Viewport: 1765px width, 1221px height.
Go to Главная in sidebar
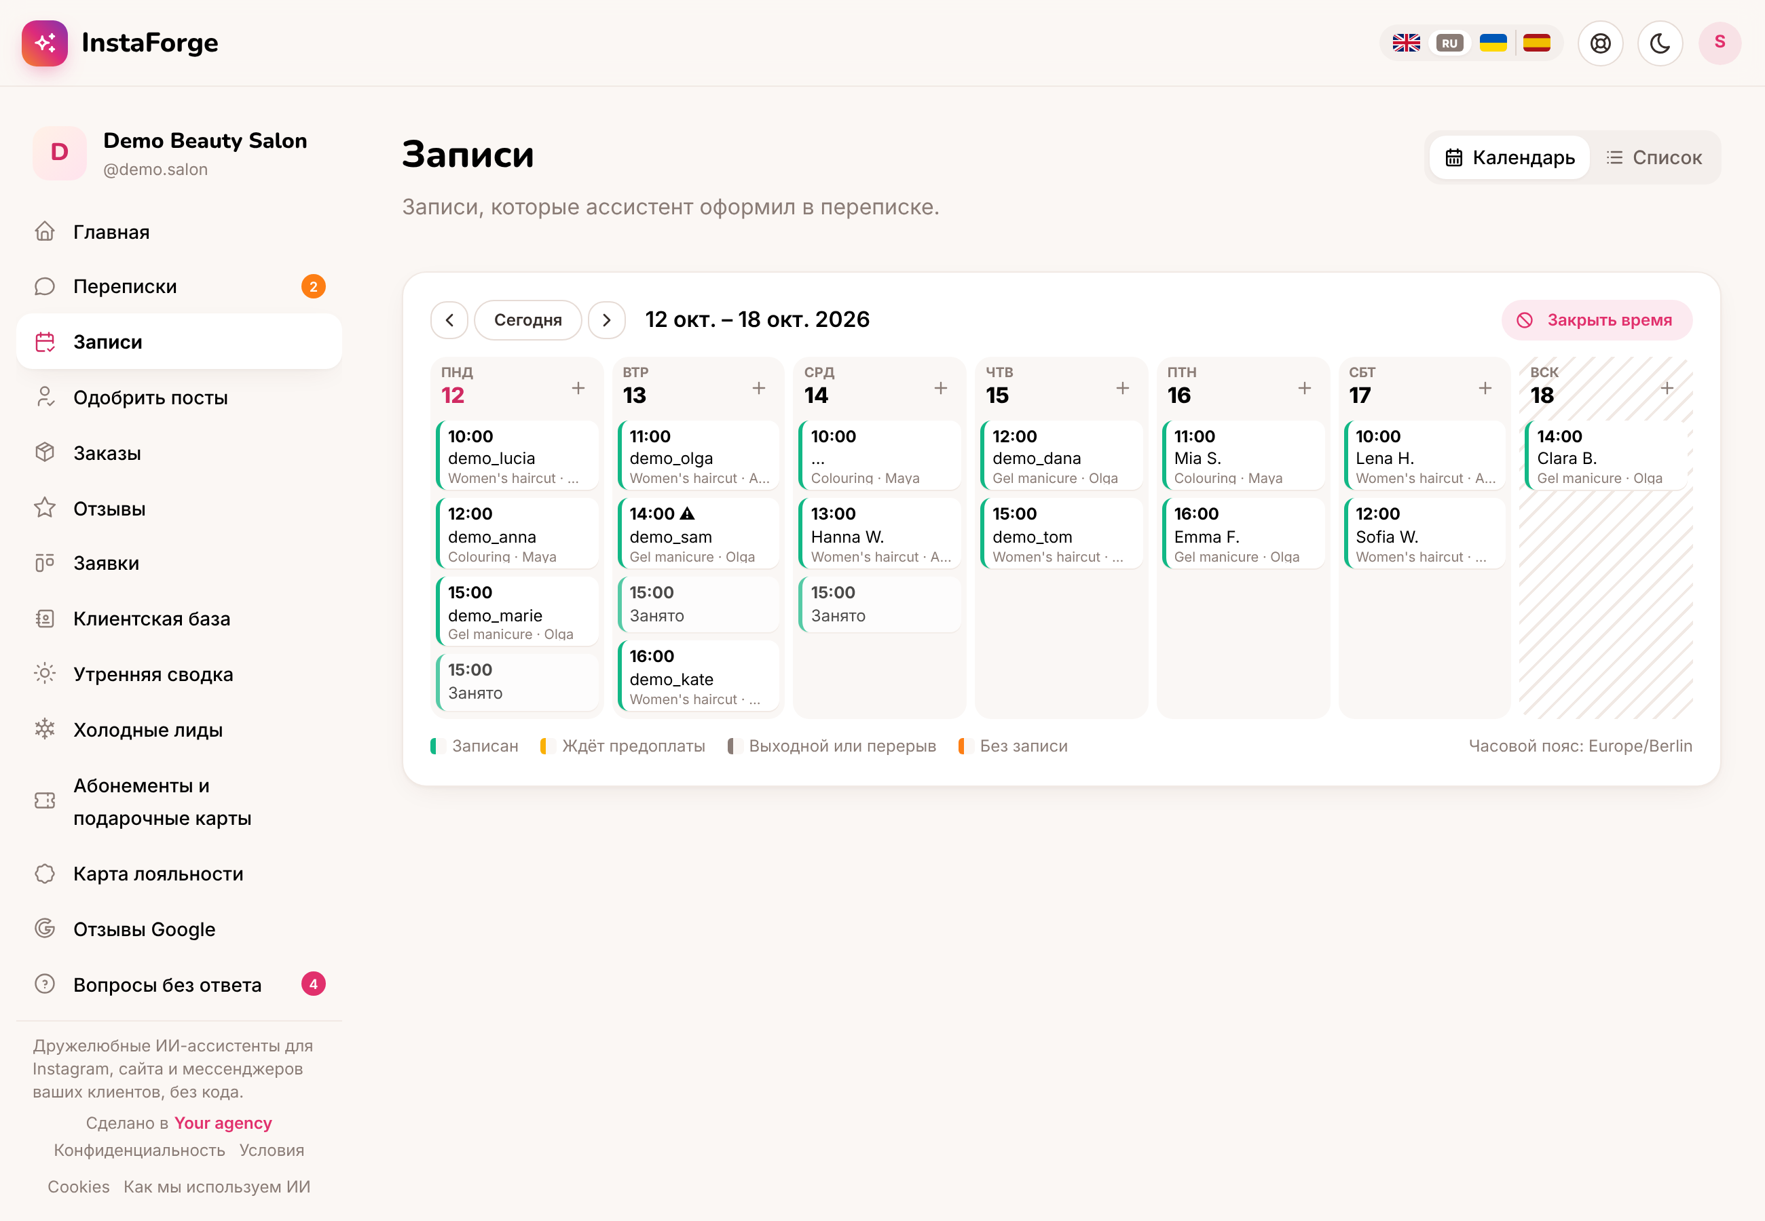coord(179,231)
